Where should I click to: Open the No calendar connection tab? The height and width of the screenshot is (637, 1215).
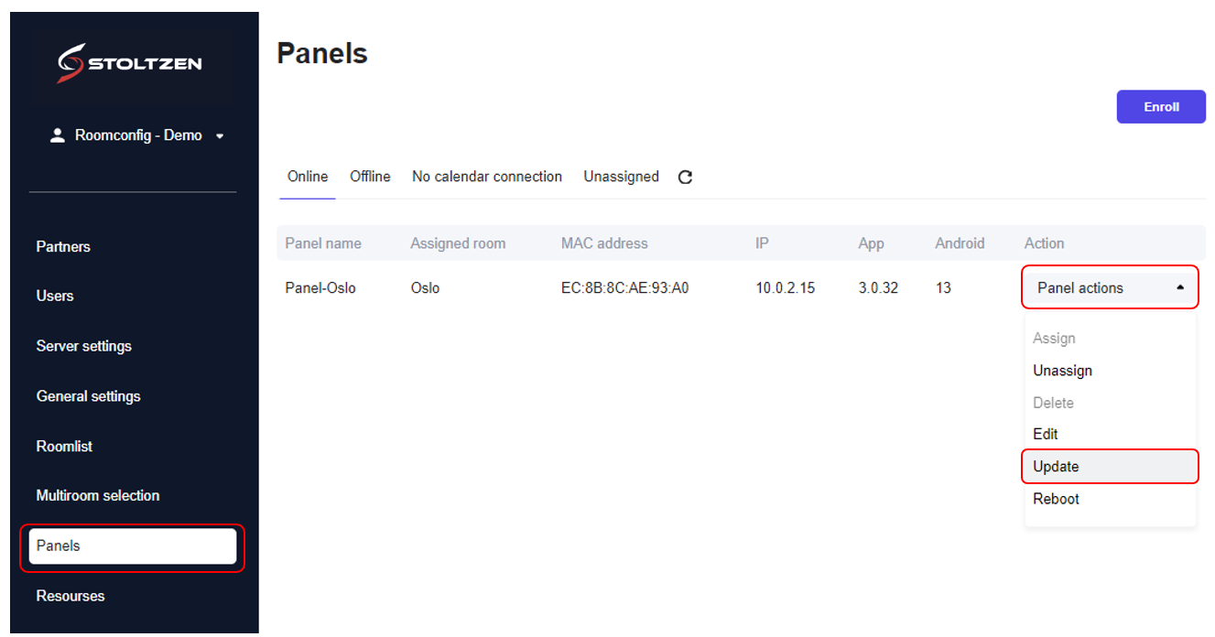coord(486,177)
